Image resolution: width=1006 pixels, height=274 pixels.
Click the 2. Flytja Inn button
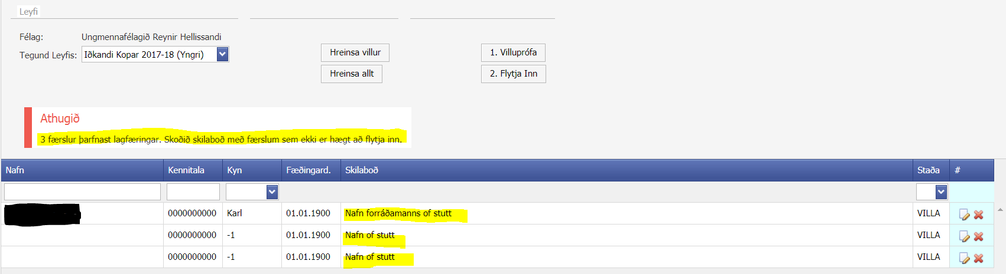514,74
